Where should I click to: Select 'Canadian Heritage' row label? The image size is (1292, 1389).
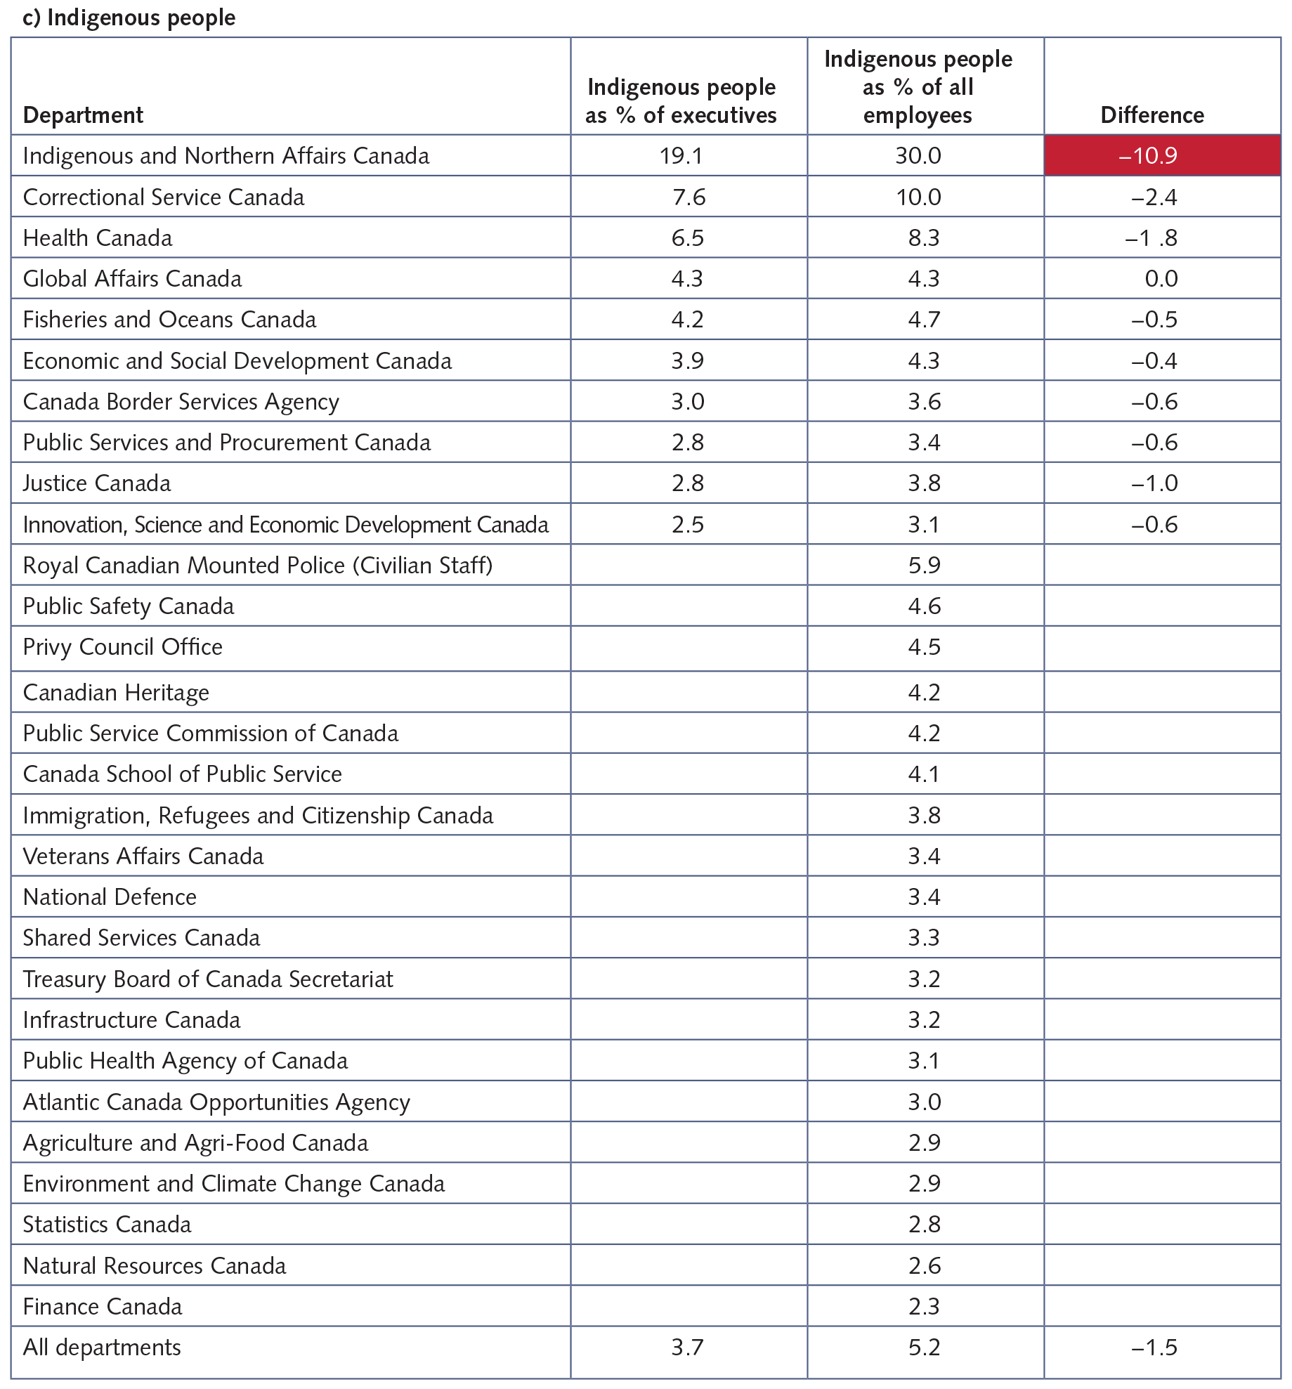[x=116, y=692]
